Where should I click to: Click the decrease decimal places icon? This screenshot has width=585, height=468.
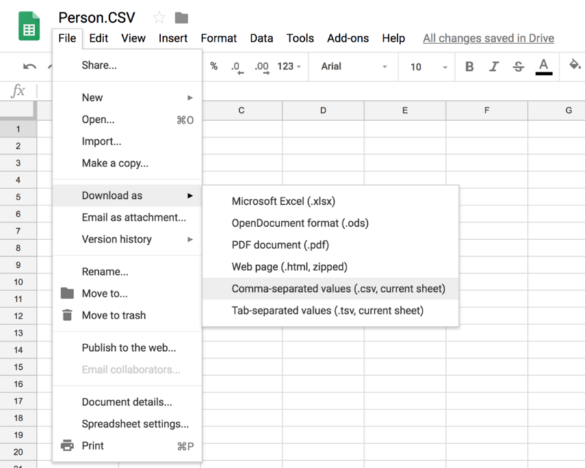[236, 66]
